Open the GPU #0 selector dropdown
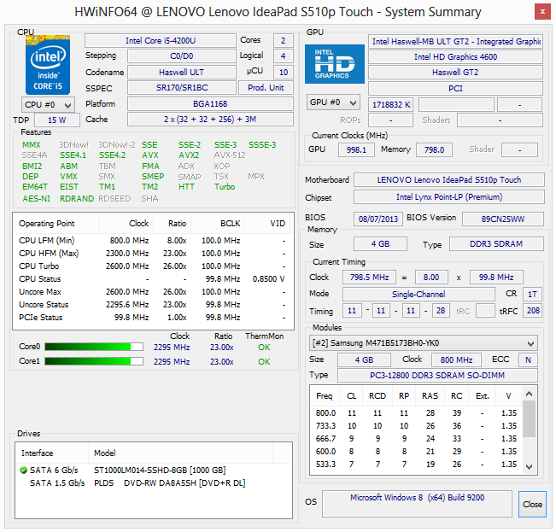 [333, 102]
